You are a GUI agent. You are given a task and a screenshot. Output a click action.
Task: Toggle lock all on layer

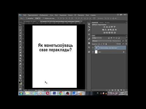pyautogui.click(x=106, y=44)
